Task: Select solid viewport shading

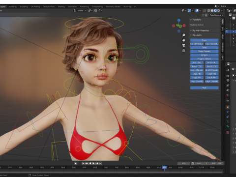Action: pos(212,10)
